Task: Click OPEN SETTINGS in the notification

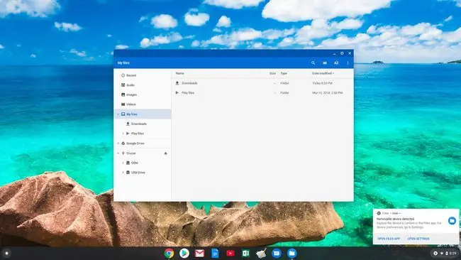Action: tap(418, 239)
